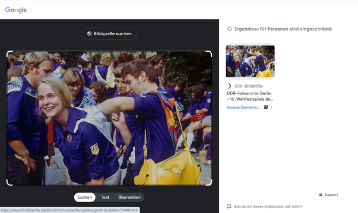
Task: Switch to the Übersetzen tab
Action: tap(130, 197)
